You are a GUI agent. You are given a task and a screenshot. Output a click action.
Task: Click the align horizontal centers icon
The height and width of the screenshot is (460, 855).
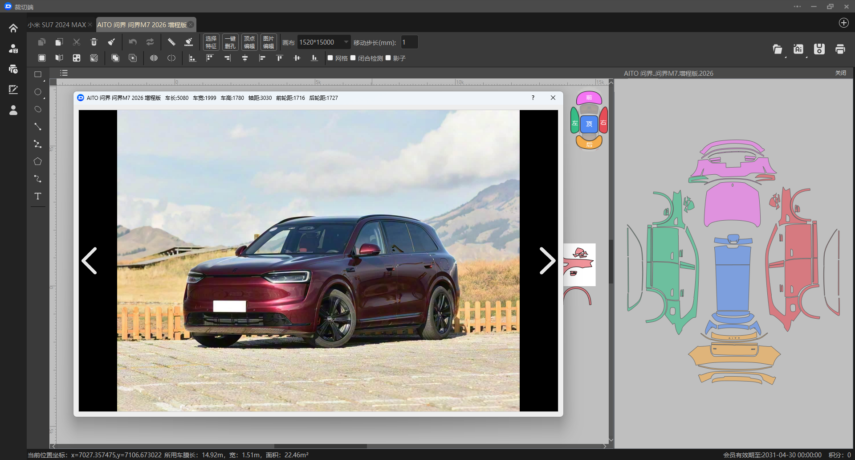click(x=245, y=58)
